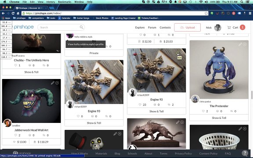Open the help question mark bubble
This screenshot has height=158, width=253.
[x=245, y=153]
